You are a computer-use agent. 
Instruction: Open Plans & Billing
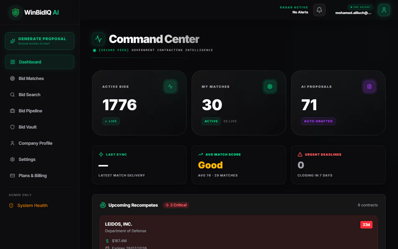[39, 176]
